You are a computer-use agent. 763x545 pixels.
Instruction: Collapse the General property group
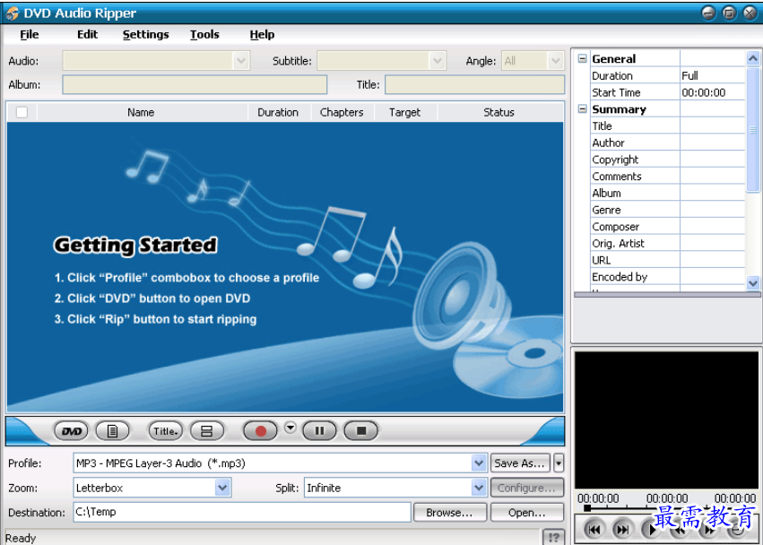582,58
